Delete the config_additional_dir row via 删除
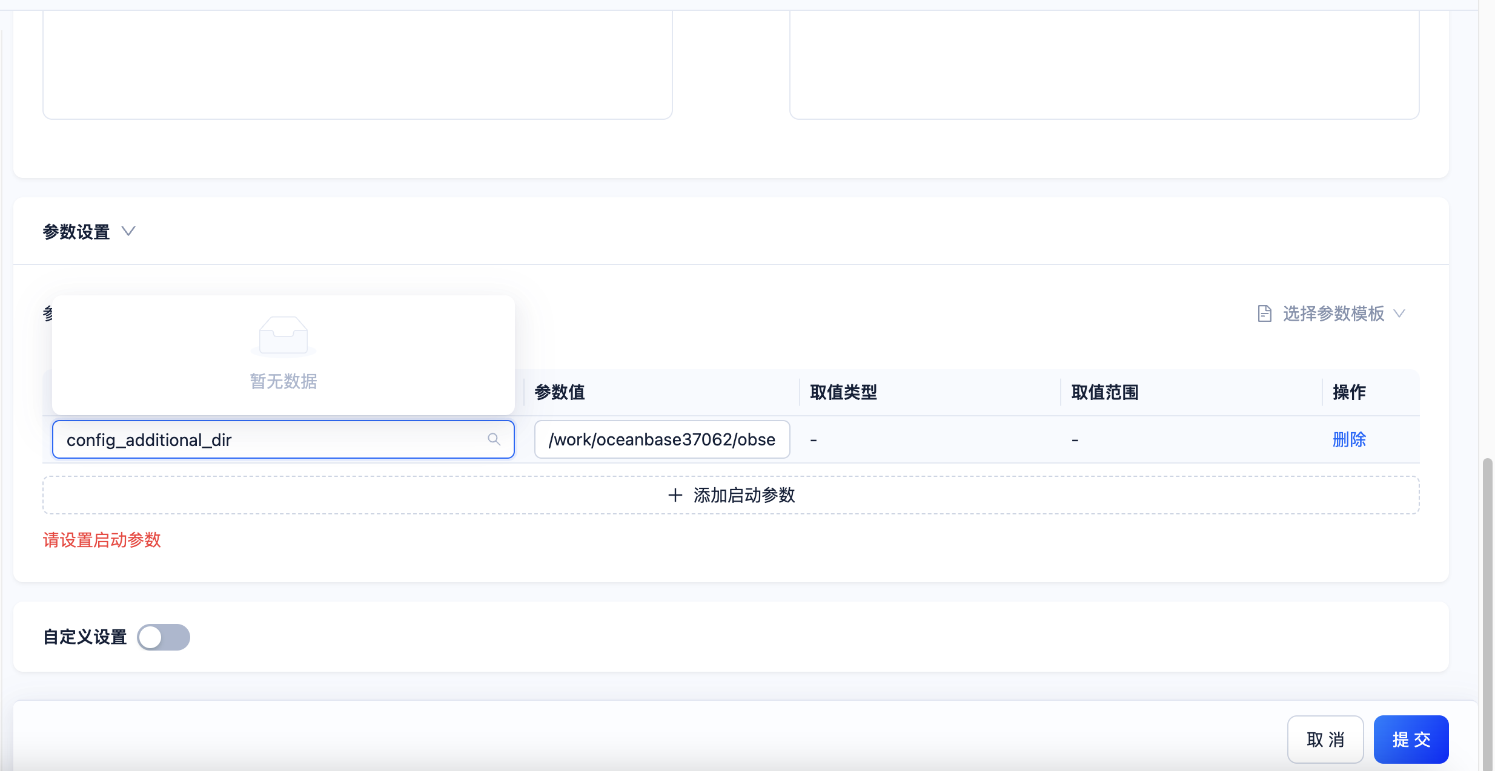 [1349, 439]
